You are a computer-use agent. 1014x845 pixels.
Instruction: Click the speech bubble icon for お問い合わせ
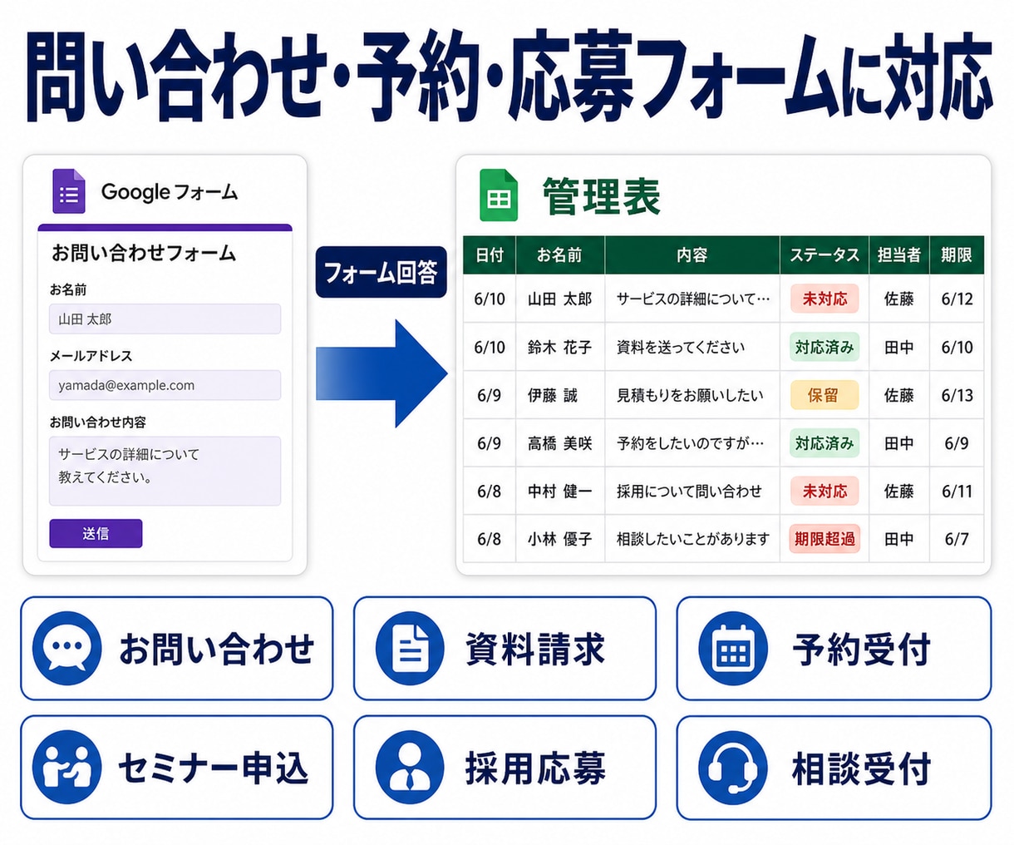tap(67, 648)
